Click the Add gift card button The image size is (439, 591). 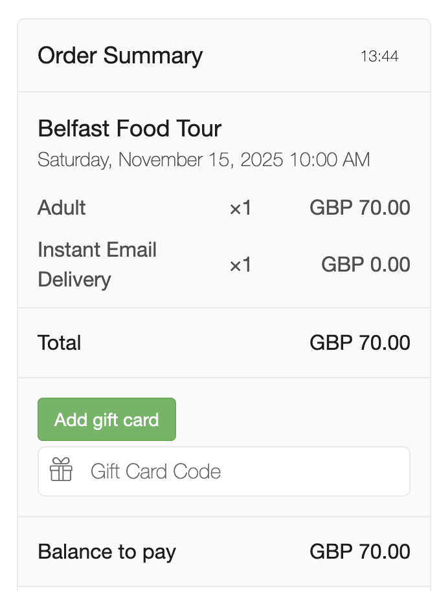[107, 420]
